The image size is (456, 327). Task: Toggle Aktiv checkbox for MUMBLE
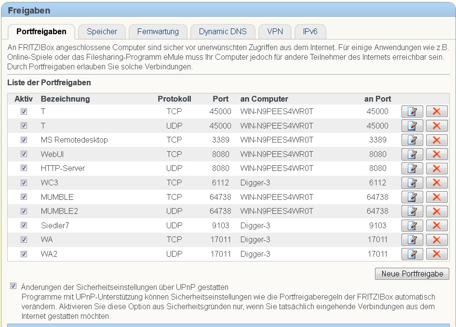coord(24,197)
